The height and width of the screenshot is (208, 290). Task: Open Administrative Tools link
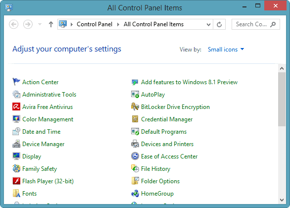point(49,95)
